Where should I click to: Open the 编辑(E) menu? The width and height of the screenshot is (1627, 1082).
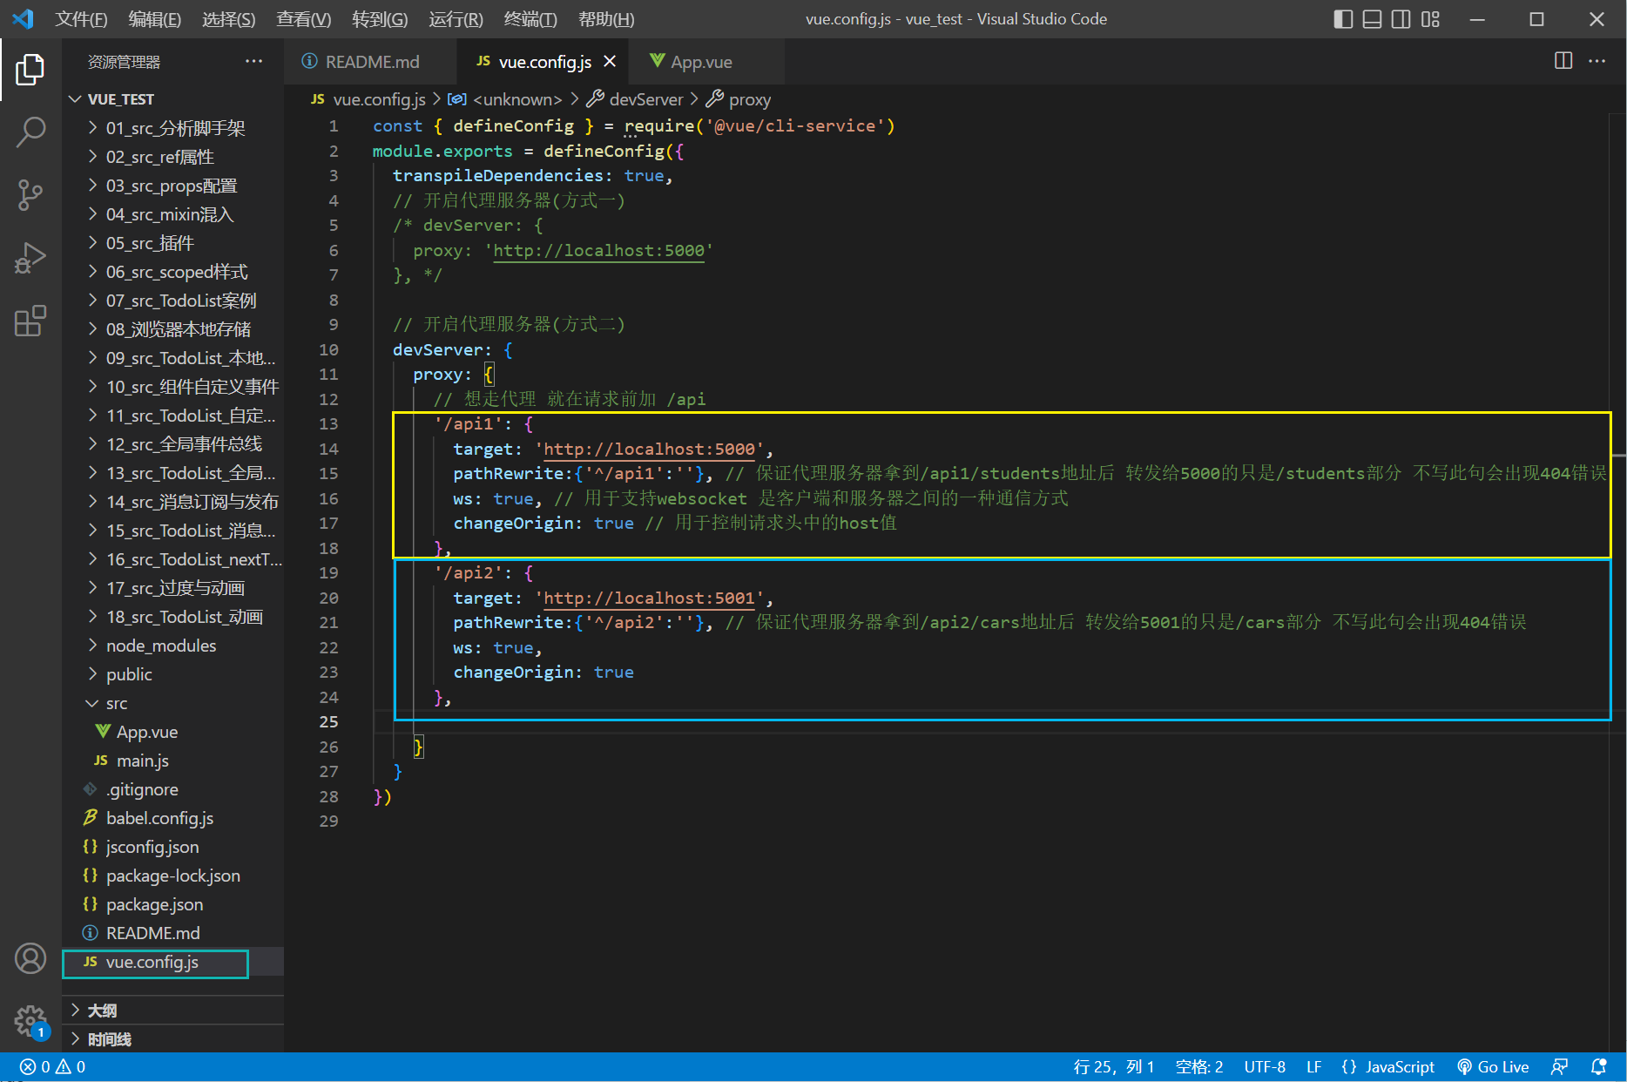pyautogui.click(x=154, y=19)
